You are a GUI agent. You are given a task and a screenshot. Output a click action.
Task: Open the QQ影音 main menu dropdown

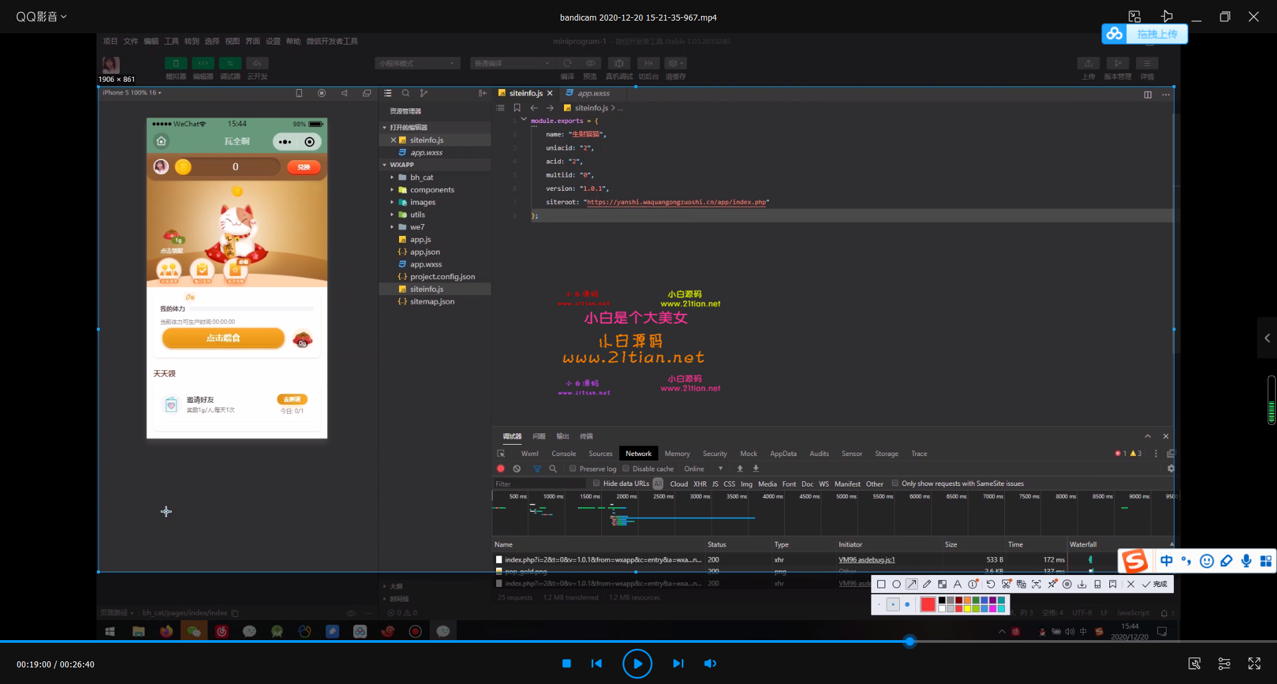(41, 17)
